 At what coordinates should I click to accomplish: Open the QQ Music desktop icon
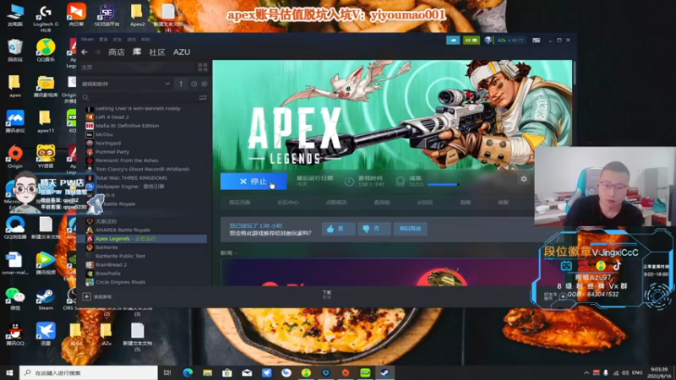[x=46, y=50]
